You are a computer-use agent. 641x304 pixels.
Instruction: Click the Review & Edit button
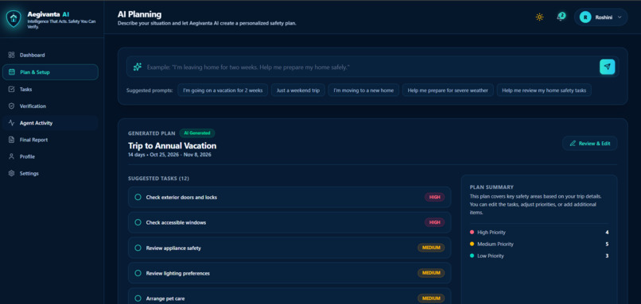589,143
